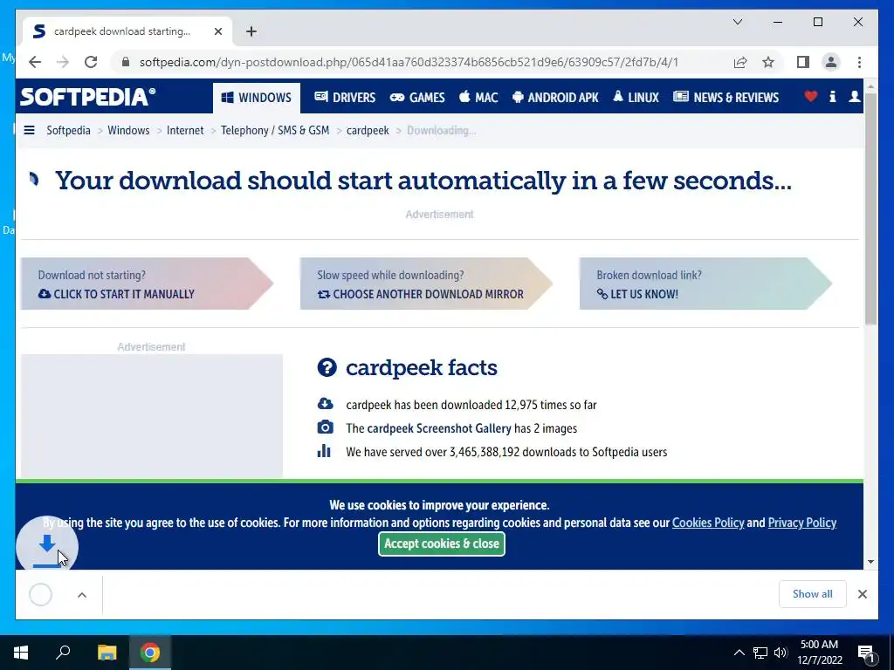
Task: Open Chrome side panel
Action: [x=803, y=62]
